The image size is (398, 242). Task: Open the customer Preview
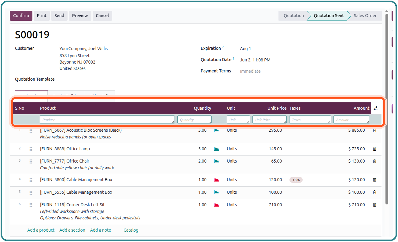80,16
